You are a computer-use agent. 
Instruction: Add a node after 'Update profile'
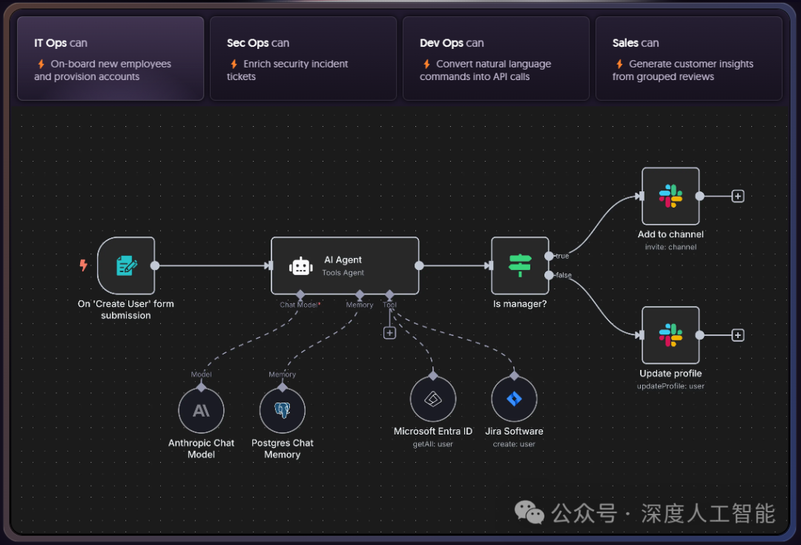point(738,335)
